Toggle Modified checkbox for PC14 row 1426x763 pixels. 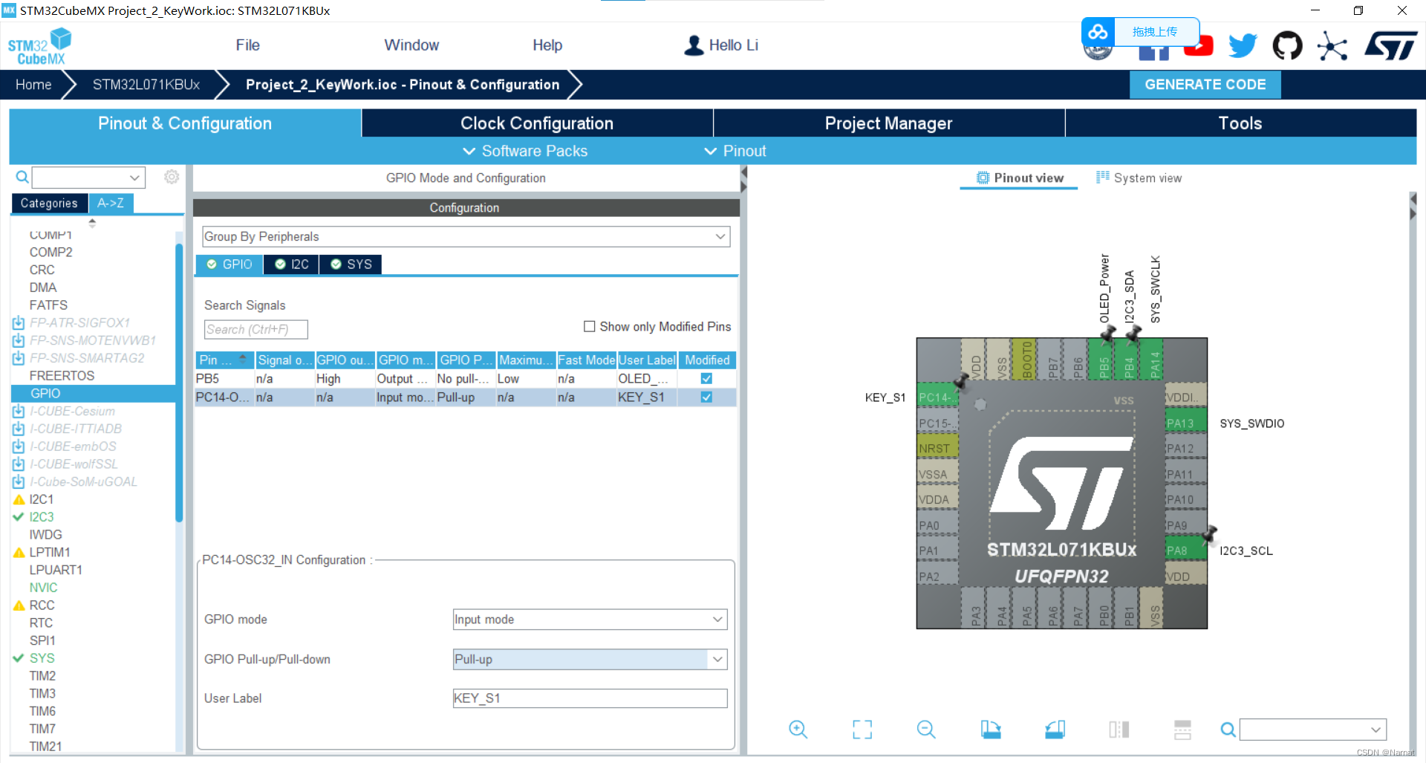click(x=706, y=397)
